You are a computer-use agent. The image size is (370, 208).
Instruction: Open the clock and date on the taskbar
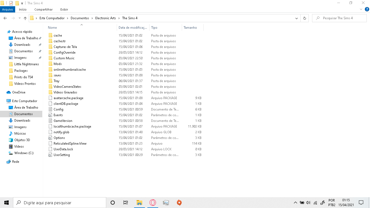pyautogui.click(x=346, y=203)
